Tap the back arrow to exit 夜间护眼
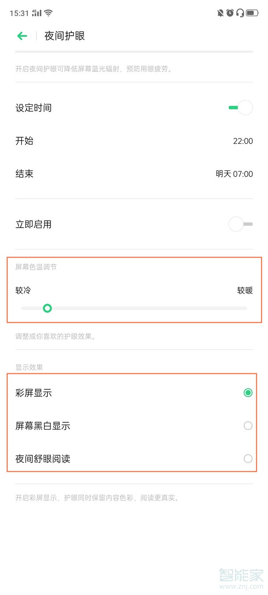 tap(22, 36)
